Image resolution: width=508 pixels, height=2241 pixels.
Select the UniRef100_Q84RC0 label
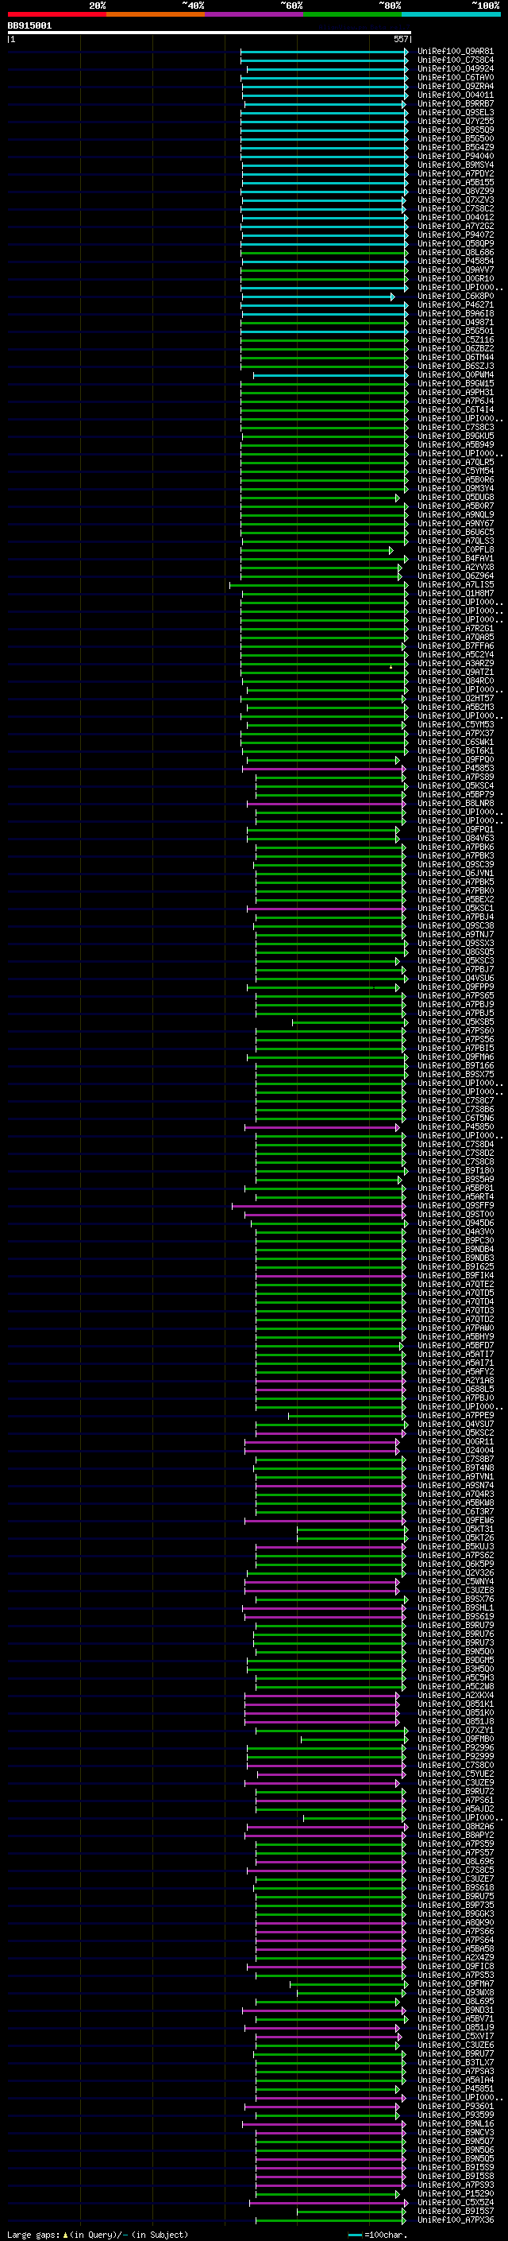click(x=456, y=681)
